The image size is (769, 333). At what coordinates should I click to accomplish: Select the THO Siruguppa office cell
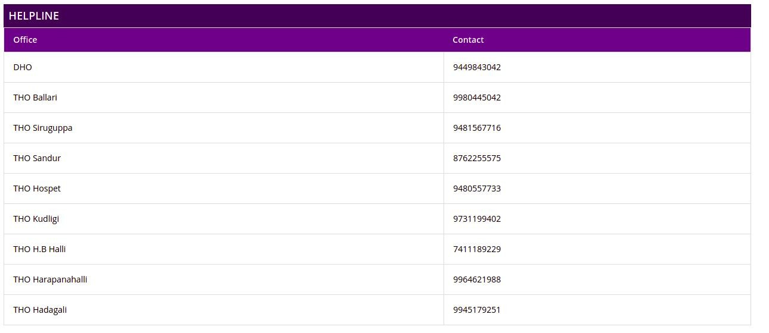(x=43, y=128)
